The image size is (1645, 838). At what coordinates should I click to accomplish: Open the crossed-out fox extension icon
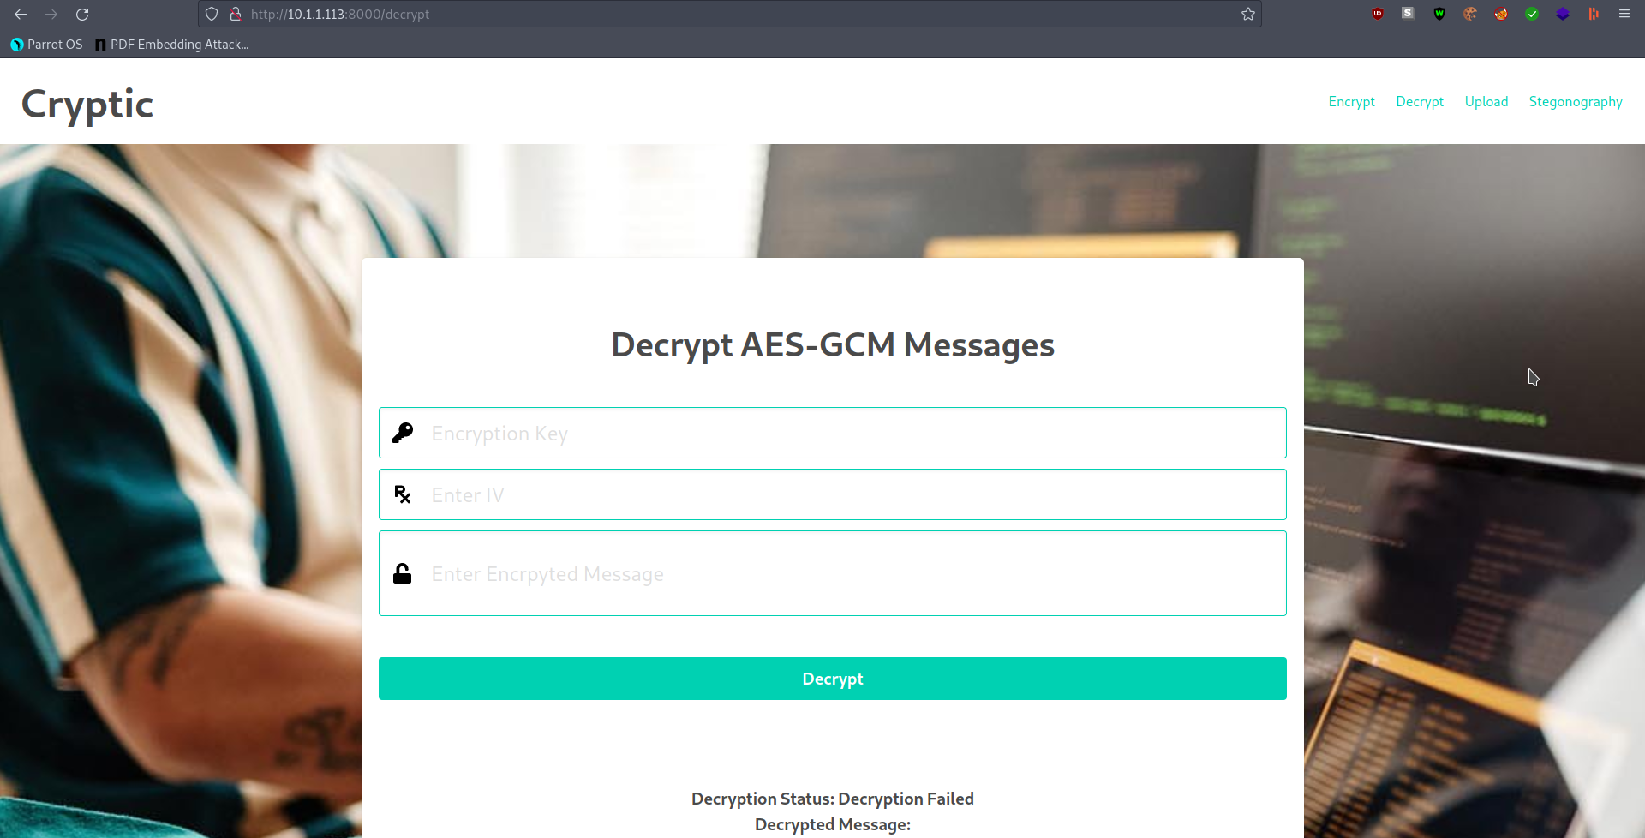click(x=1501, y=14)
